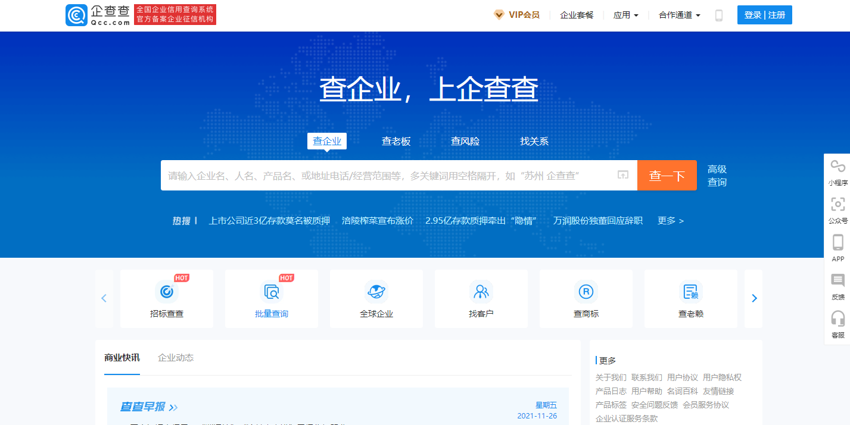Switch to the 查老板 search tab

click(396, 140)
